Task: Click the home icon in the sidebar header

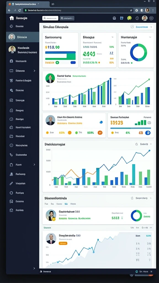Action: 12,18
